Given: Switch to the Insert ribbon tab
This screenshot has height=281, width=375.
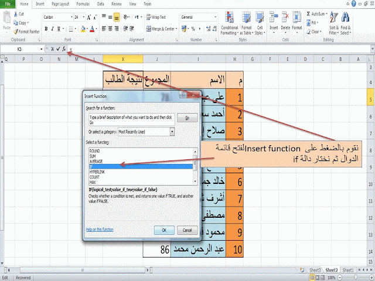Looking at the screenshot, I should coord(40,4).
